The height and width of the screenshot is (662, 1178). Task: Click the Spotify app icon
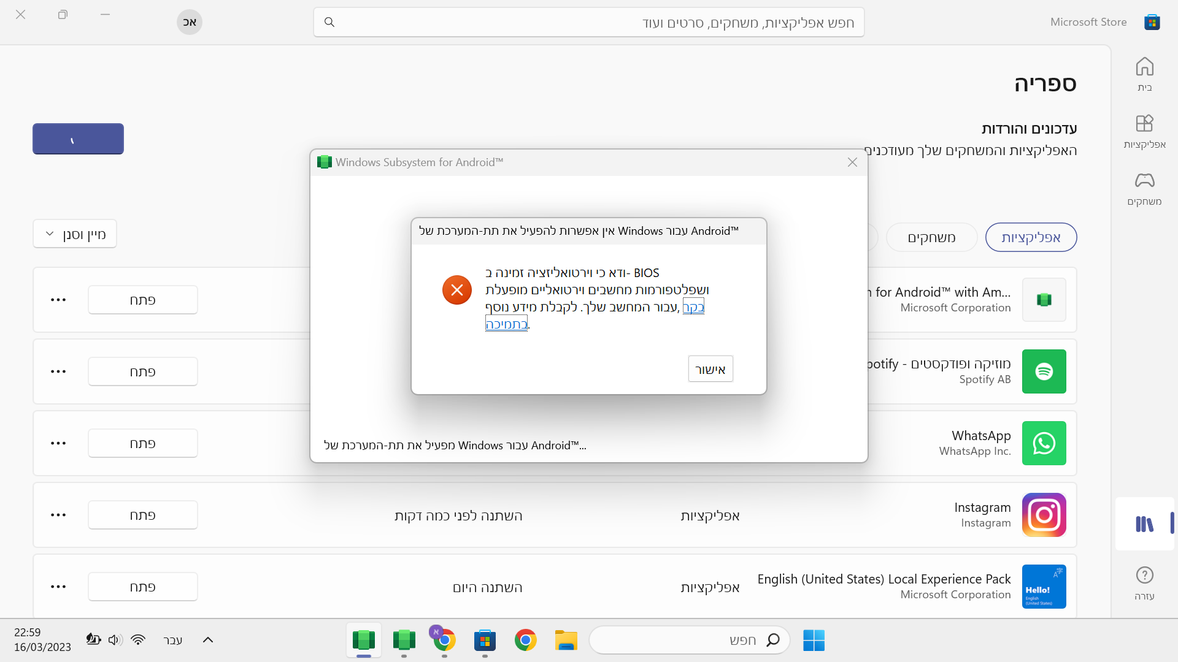1044,371
